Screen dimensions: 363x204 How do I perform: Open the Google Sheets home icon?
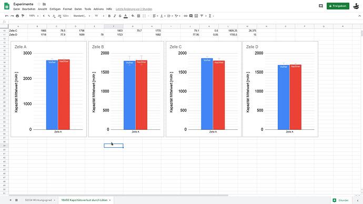click(x=7, y=6)
